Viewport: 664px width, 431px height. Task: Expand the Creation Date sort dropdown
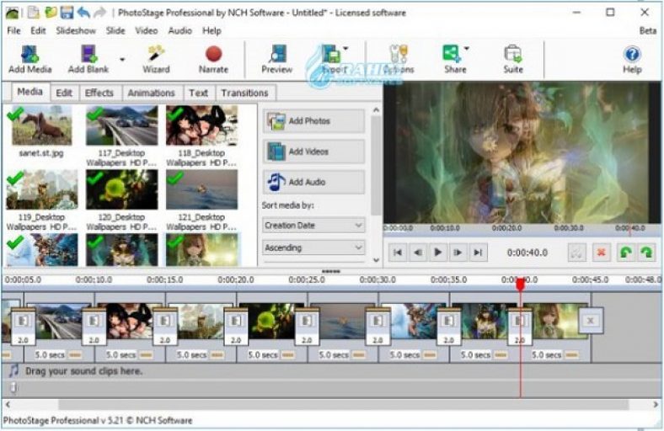[x=313, y=226]
